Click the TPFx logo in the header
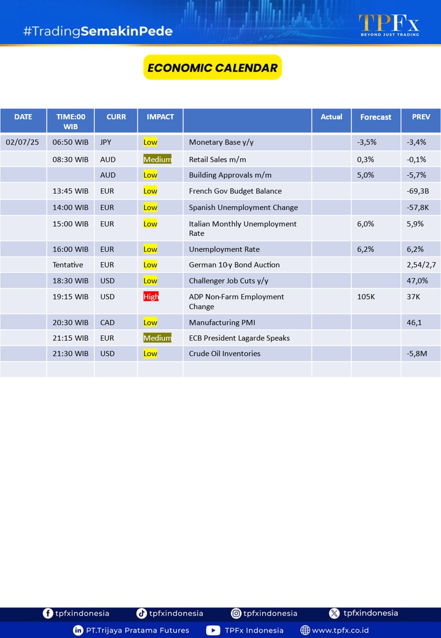This screenshot has width=441, height=638. (389, 24)
